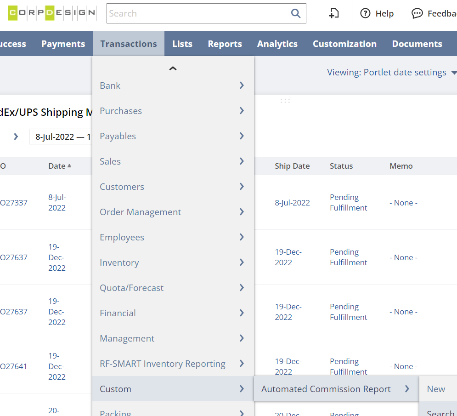Expand the Order Management submenu
Viewport: 457px width, 416px height.
click(x=173, y=212)
